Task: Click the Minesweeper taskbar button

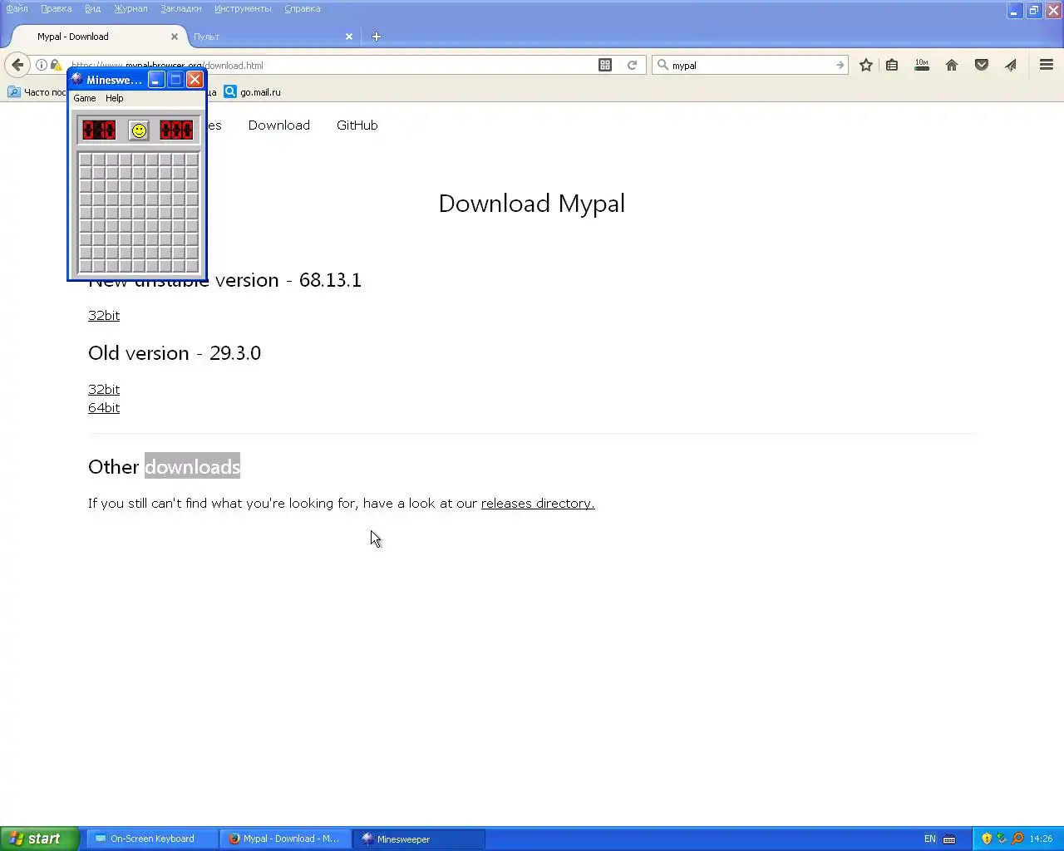Action: [x=419, y=839]
